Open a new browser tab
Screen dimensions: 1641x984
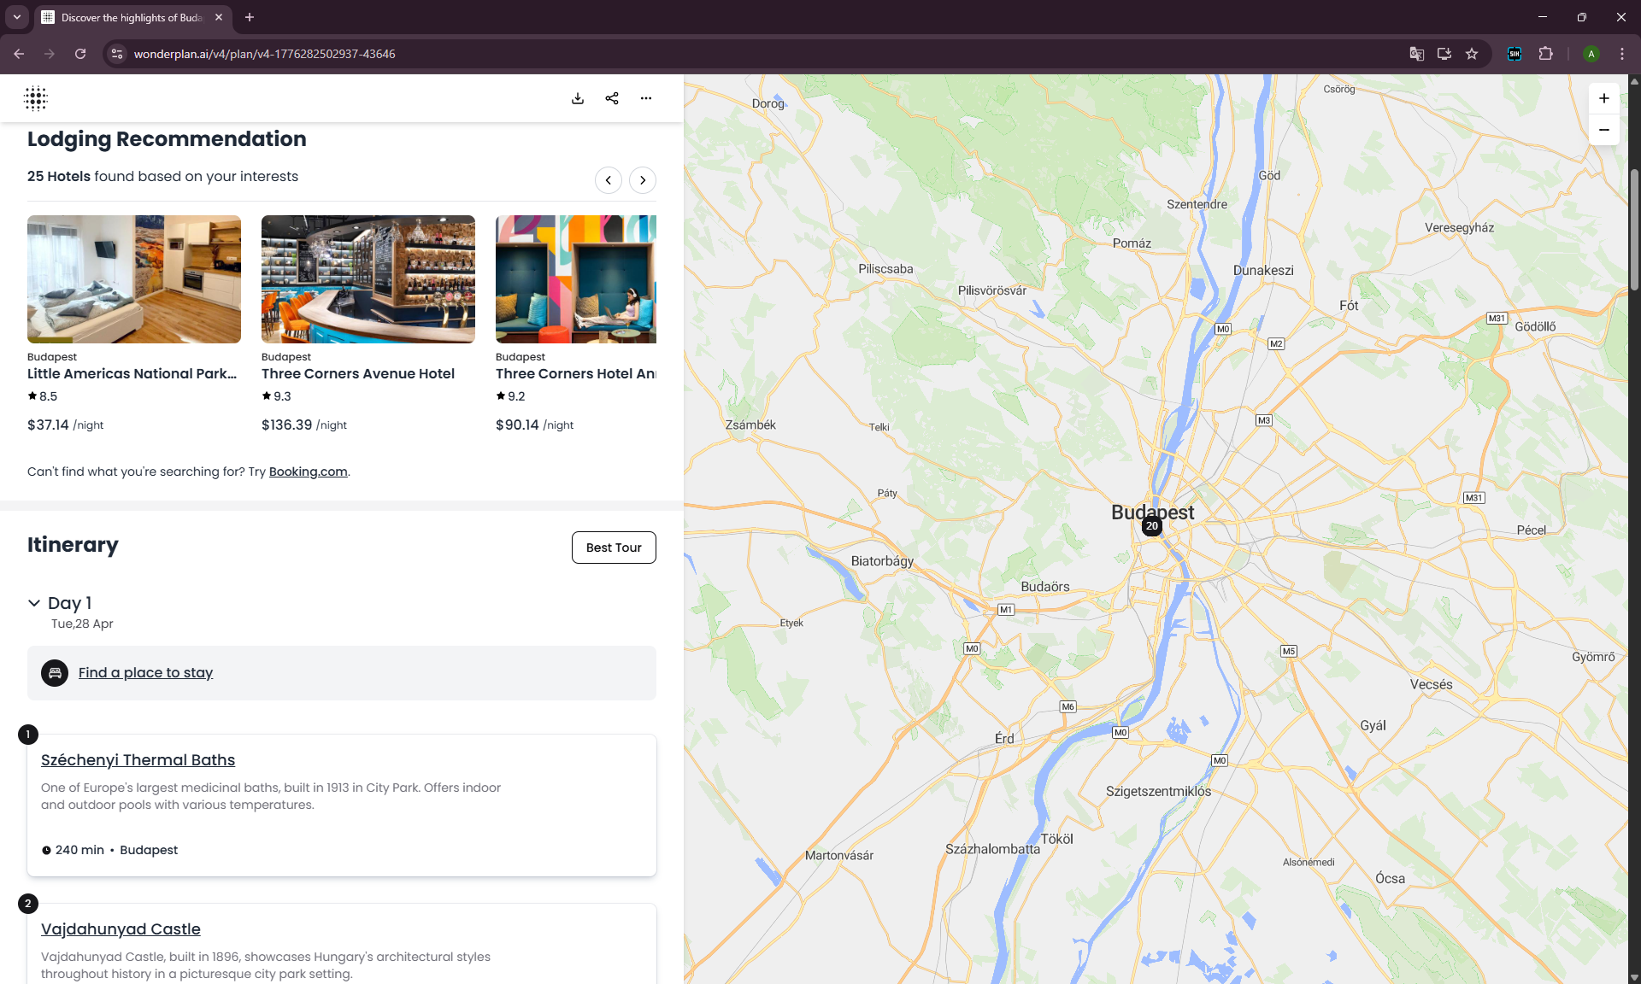(x=250, y=17)
